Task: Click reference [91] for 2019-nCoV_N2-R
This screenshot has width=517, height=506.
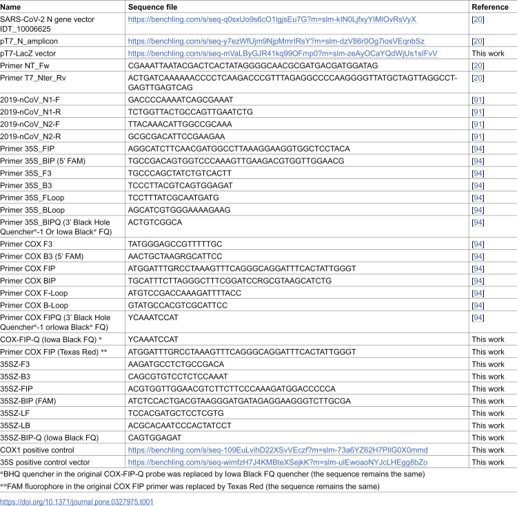Action: pos(478,136)
